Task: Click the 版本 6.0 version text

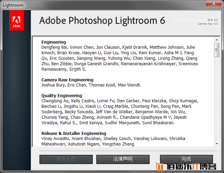Action: click(213, 20)
